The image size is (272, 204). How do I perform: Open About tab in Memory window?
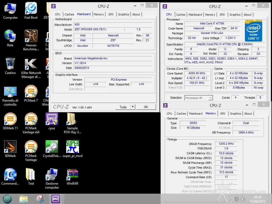[x=248, y=114]
